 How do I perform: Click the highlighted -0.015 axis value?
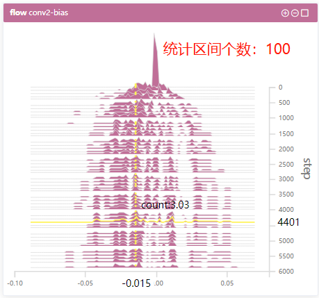click(136, 283)
